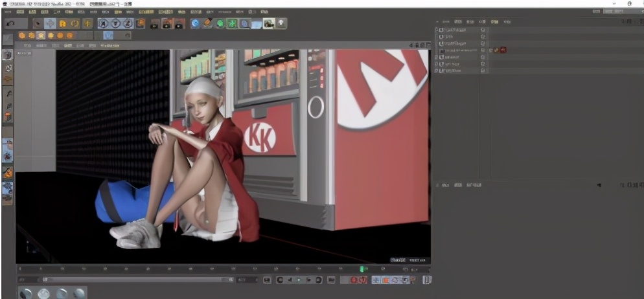Open the first viewport menu above the scene

(x=28, y=46)
